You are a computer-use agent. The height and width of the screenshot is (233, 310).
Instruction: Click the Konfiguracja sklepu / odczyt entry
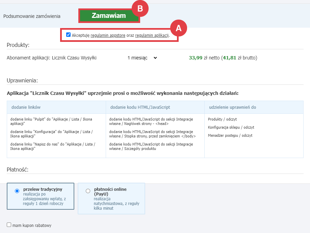[231, 127]
